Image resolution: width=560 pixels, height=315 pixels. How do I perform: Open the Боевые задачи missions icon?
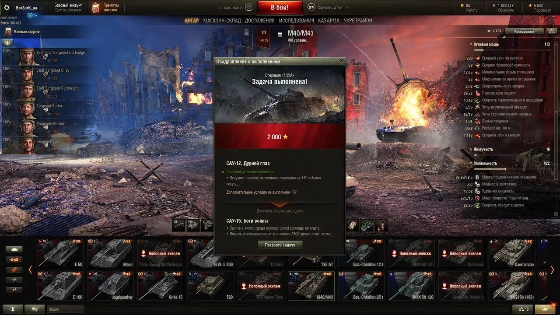8,31
